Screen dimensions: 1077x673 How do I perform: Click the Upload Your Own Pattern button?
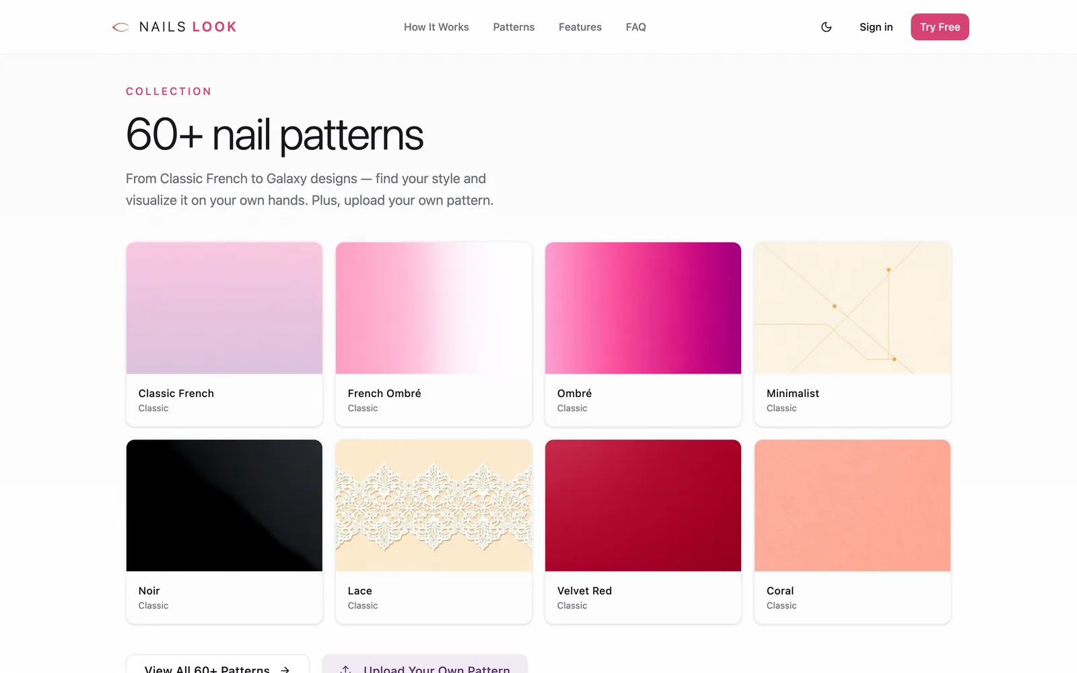(x=425, y=665)
